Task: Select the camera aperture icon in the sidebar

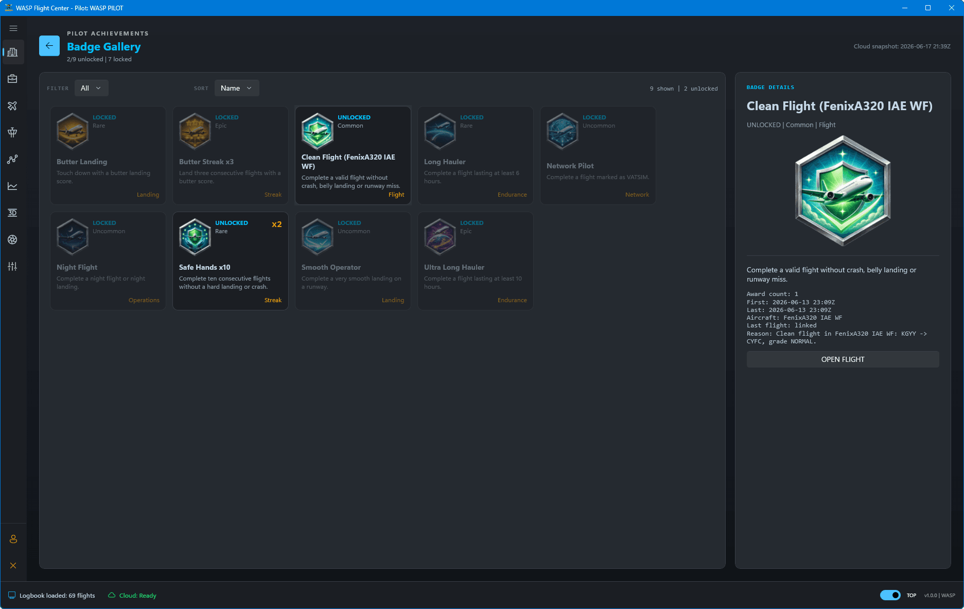Action: coord(13,239)
